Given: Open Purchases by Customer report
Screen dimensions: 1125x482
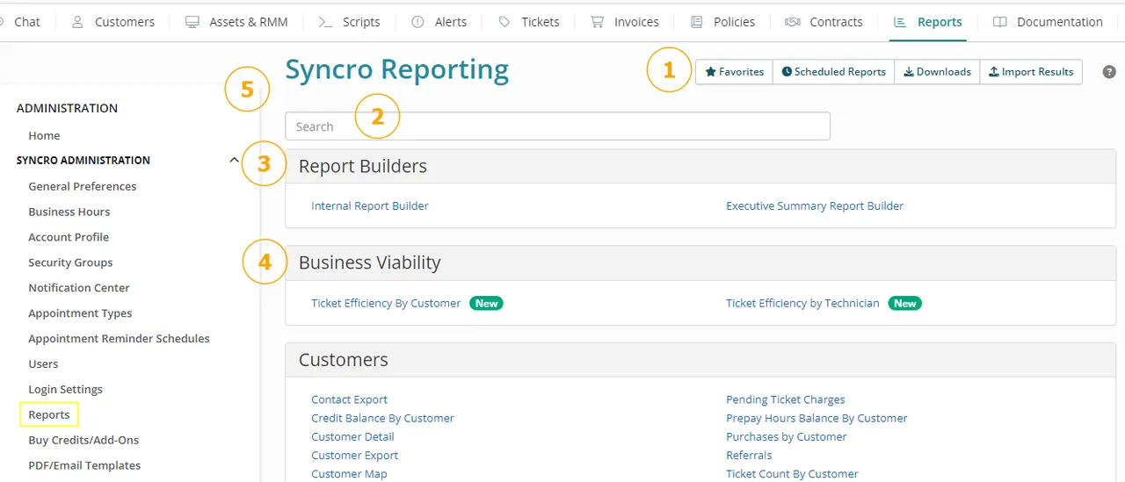Looking at the screenshot, I should pos(787,436).
